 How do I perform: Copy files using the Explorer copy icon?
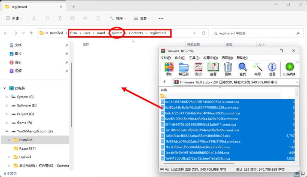pos(47,18)
